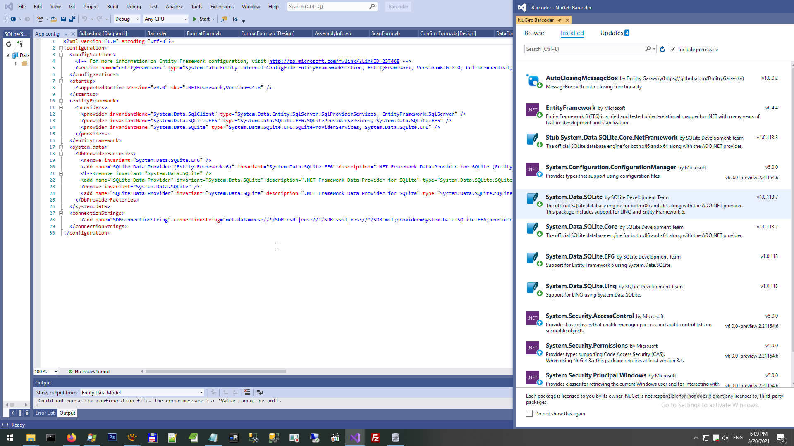This screenshot has width=794, height=446.
Task: Uncheck Include prerelease checkbox
Action: click(x=673, y=49)
